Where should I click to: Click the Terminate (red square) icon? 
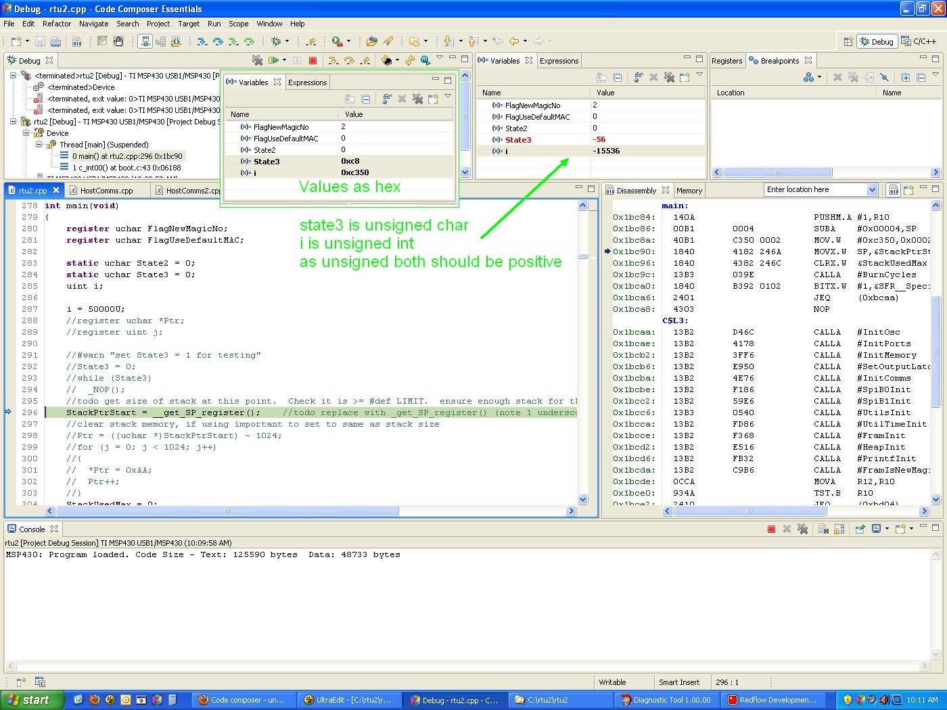313,60
